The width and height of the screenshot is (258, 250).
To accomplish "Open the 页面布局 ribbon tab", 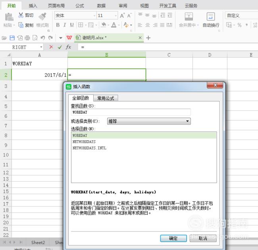I will [x=56, y=6].
